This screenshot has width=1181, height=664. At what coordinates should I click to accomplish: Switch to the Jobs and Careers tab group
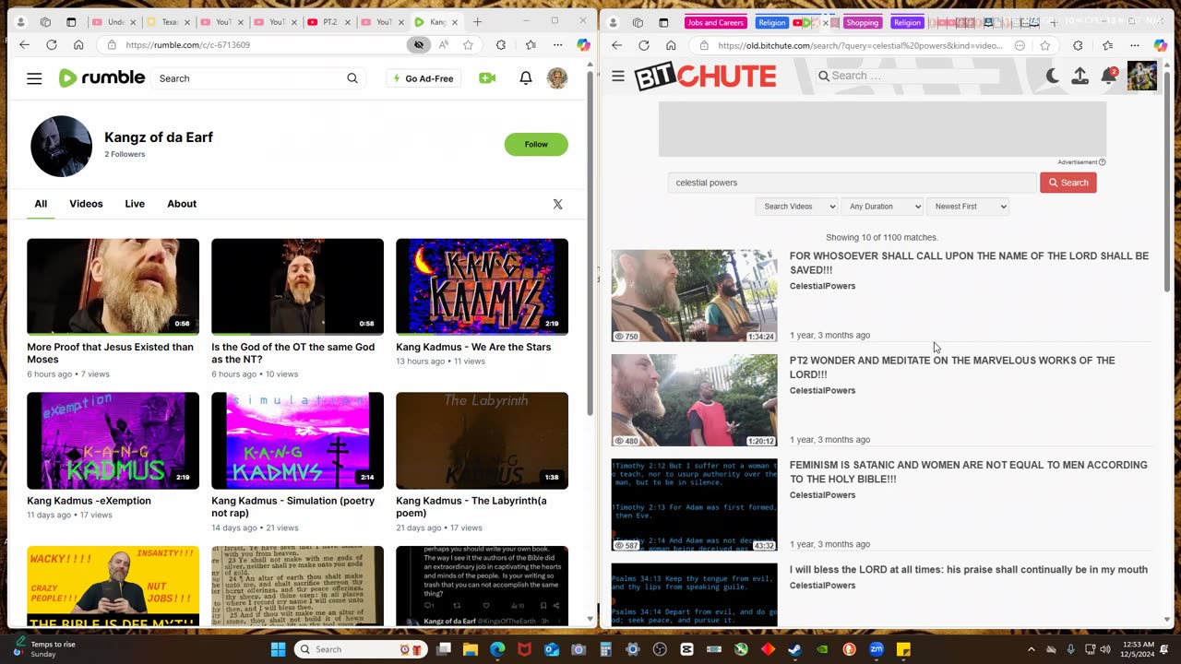coord(715,22)
